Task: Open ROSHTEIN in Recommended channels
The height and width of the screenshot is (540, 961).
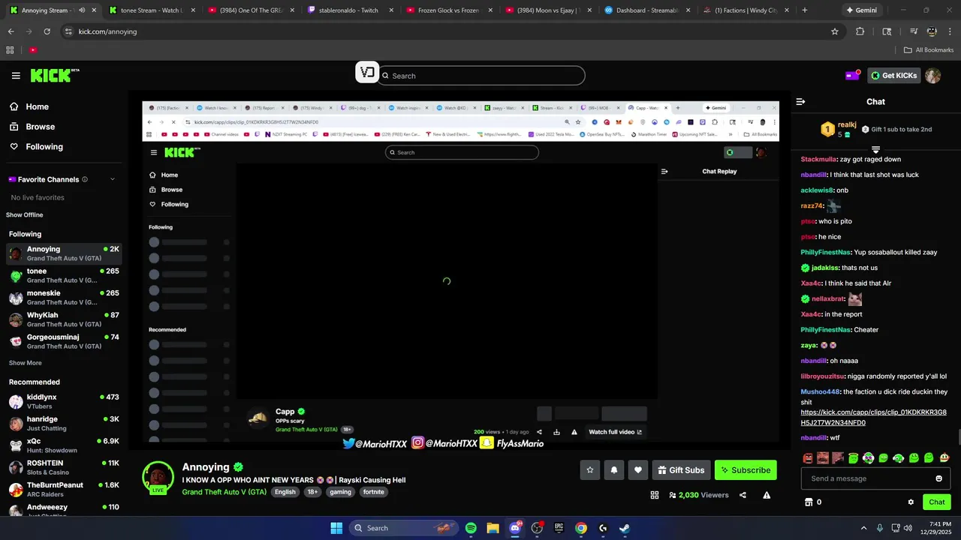Action: tap(64, 467)
